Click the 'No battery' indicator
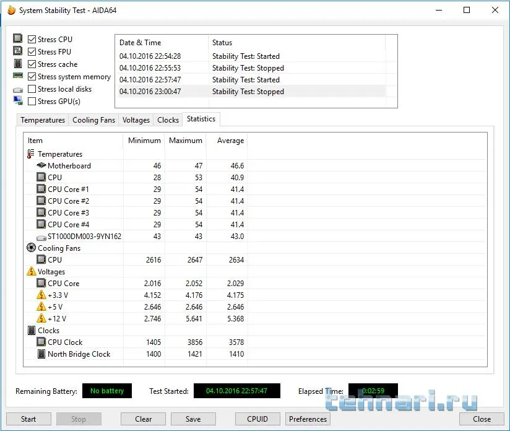This screenshot has width=510, height=431. click(x=107, y=391)
